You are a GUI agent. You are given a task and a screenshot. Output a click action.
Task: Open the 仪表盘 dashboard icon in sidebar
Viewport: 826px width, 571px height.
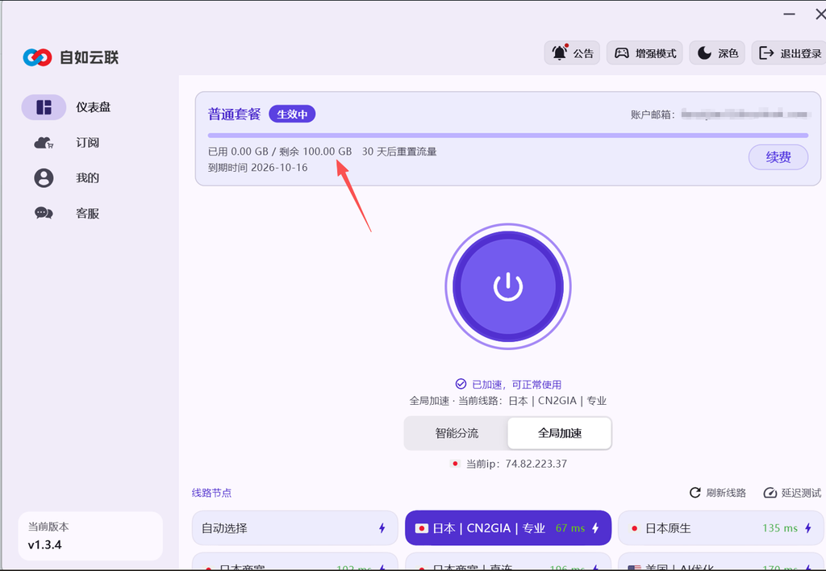(x=44, y=107)
